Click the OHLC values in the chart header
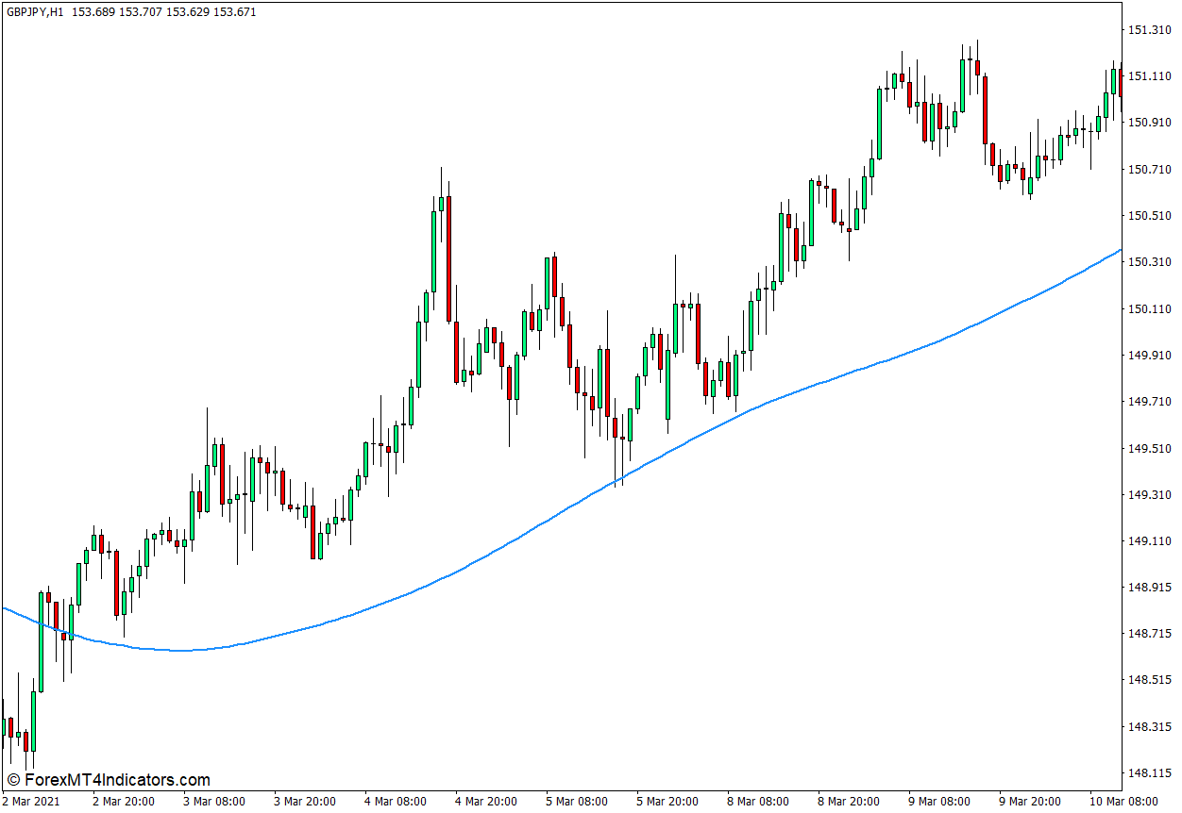The image size is (1182, 813). pos(164,12)
